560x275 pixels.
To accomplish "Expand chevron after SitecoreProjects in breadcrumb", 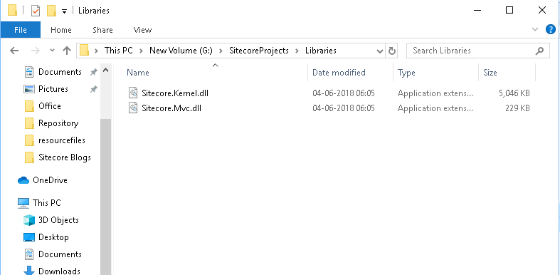I will pos(297,51).
